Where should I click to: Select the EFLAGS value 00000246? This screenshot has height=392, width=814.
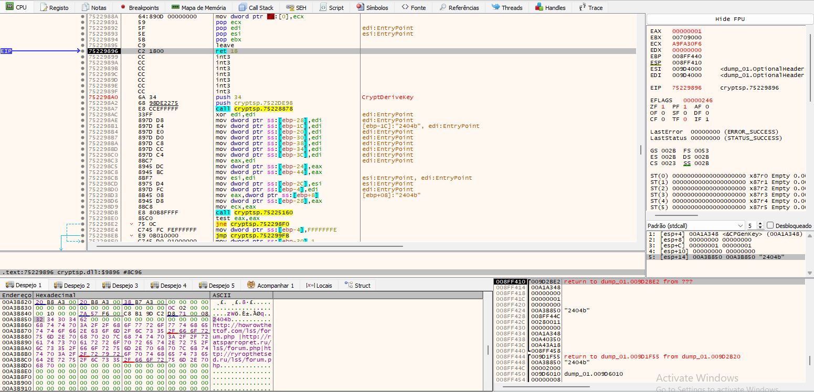(x=698, y=100)
